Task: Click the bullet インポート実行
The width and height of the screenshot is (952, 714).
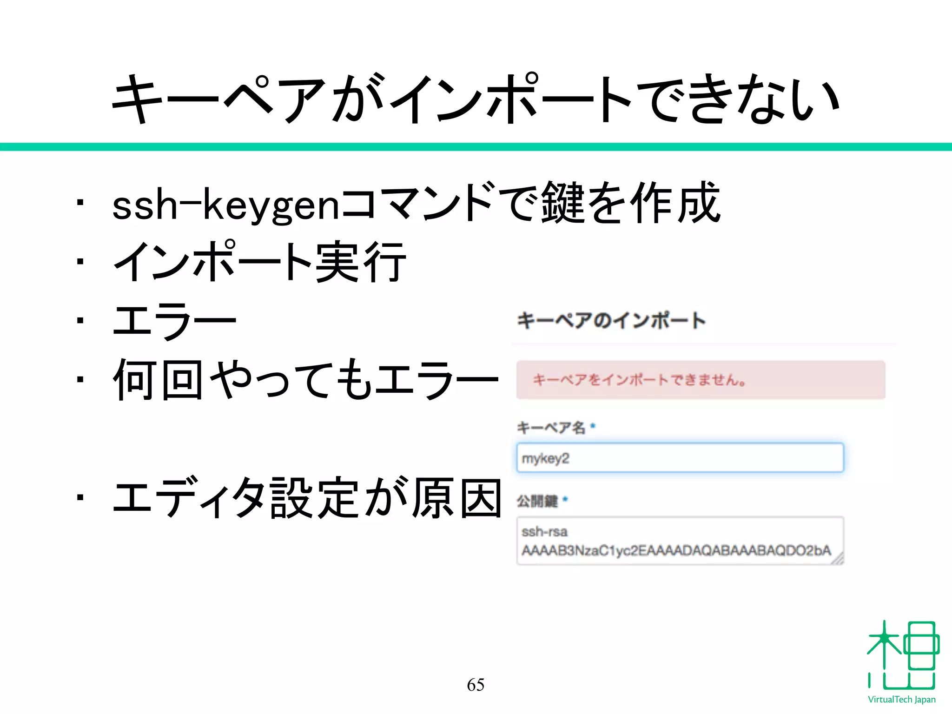Action: (x=260, y=261)
